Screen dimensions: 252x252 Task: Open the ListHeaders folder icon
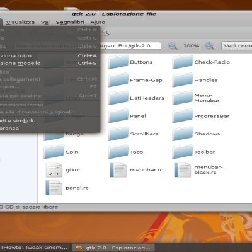point(118,98)
